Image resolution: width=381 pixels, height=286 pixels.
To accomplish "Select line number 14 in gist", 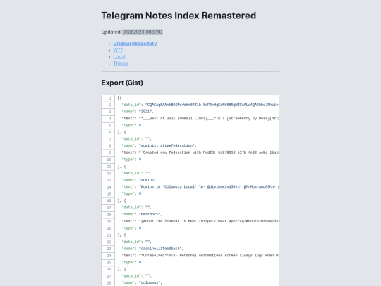I will click(109, 187).
